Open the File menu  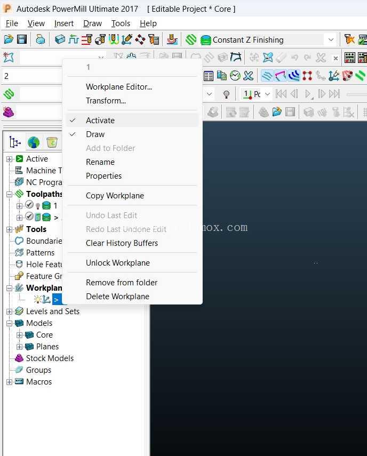[x=12, y=23]
